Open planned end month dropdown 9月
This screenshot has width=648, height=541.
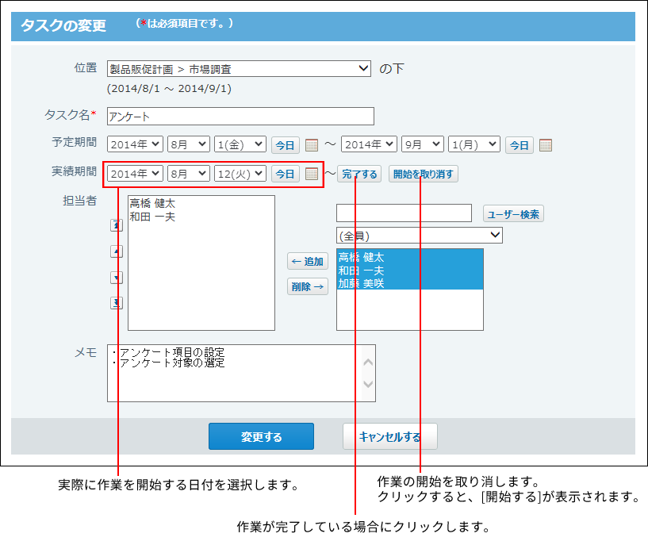point(423,144)
